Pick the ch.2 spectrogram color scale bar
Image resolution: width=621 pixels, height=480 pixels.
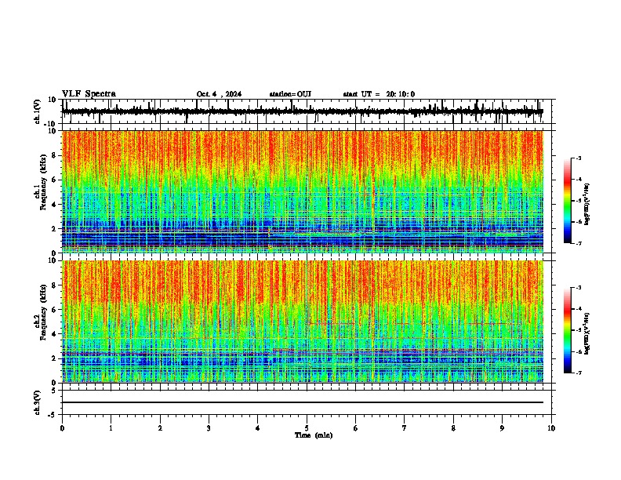[x=568, y=330]
